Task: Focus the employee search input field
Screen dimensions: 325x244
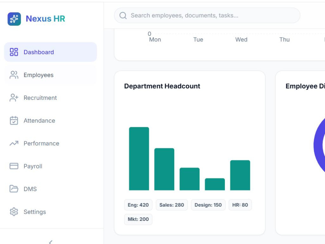Action: (207, 15)
